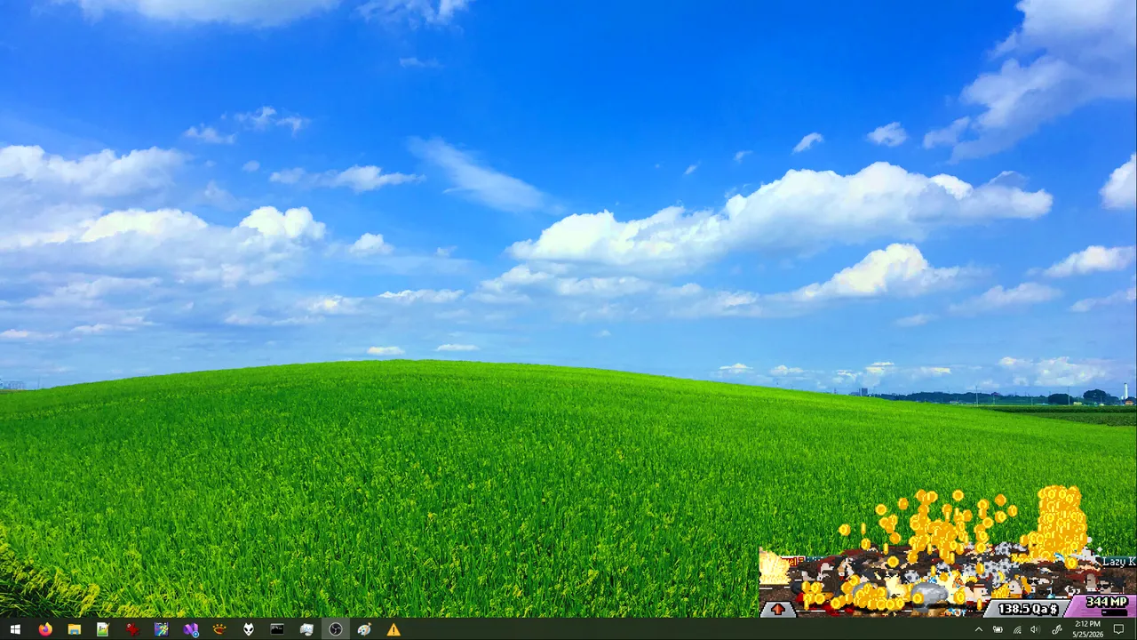Open the command prompt taskbar icon
Image resolution: width=1137 pixels, height=640 pixels.
tap(277, 629)
